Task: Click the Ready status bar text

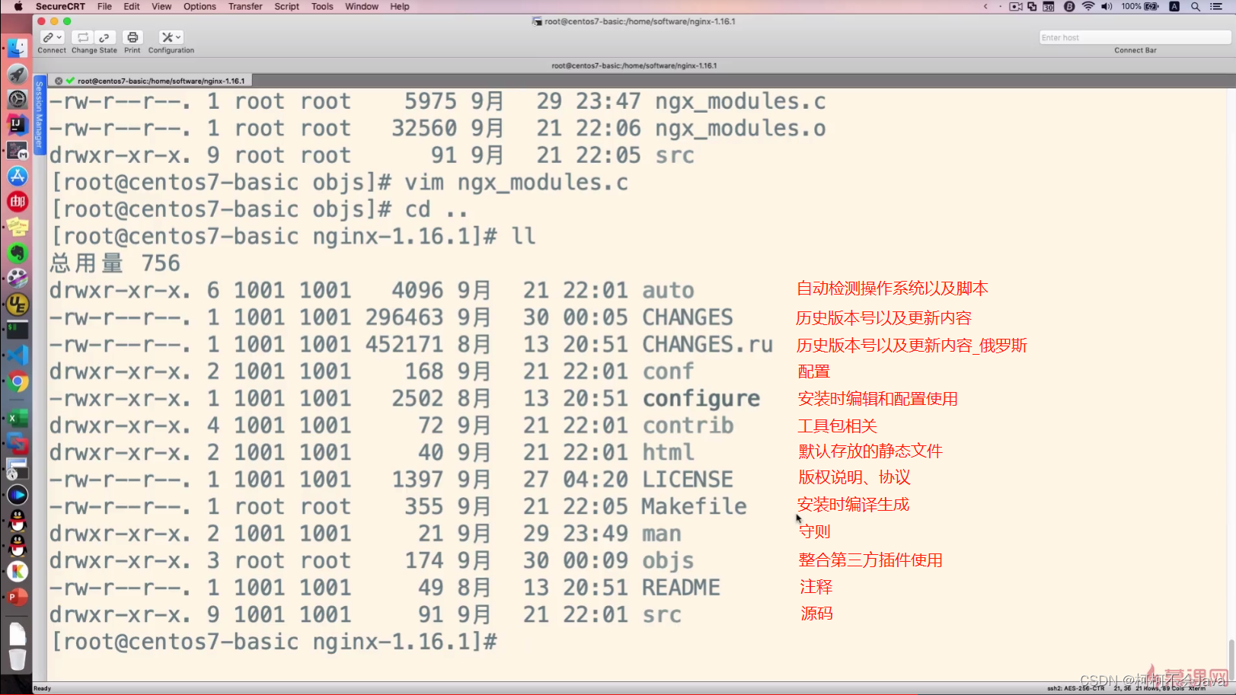Action: click(x=43, y=688)
